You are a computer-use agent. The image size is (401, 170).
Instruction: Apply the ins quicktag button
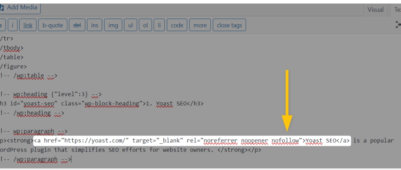click(95, 25)
